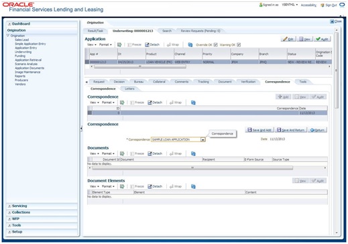This screenshot has height=244, width=348.
Task: Expand the Collections section
Action: coord(9,212)
